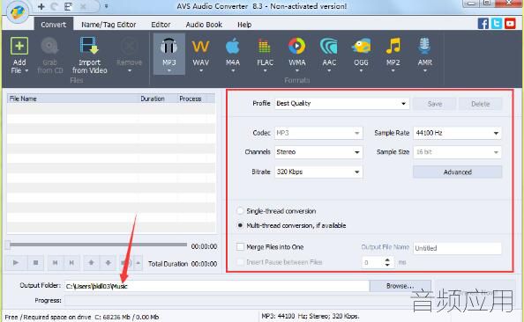Expand the MP3 format dropdown arrow
The image size is (524, 322).
169,70
